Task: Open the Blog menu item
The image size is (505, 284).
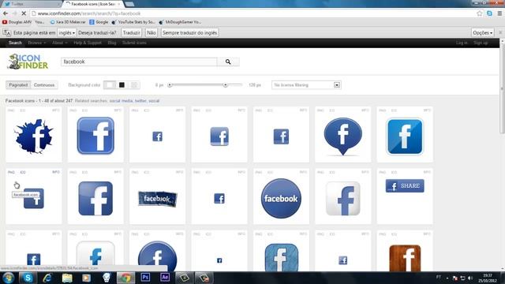Action: (112, 43)
